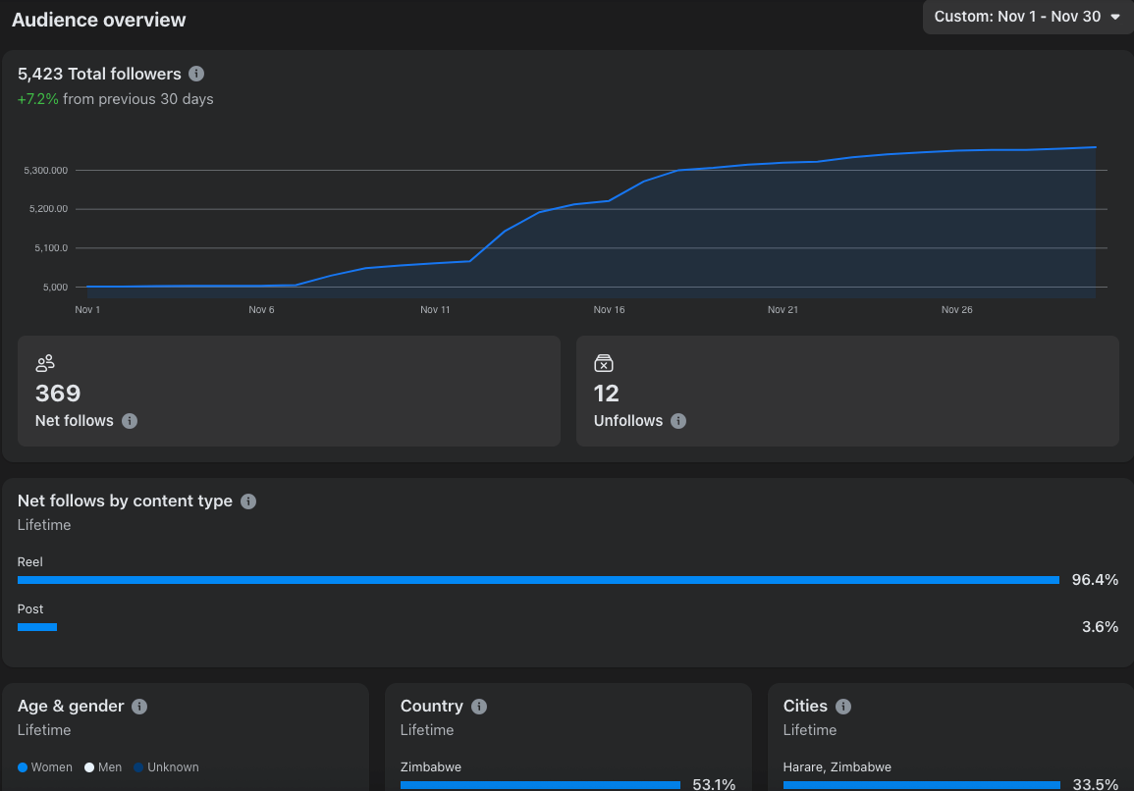Click the people icon above 369
1134x791 pixels.
[x=45, y=363]
